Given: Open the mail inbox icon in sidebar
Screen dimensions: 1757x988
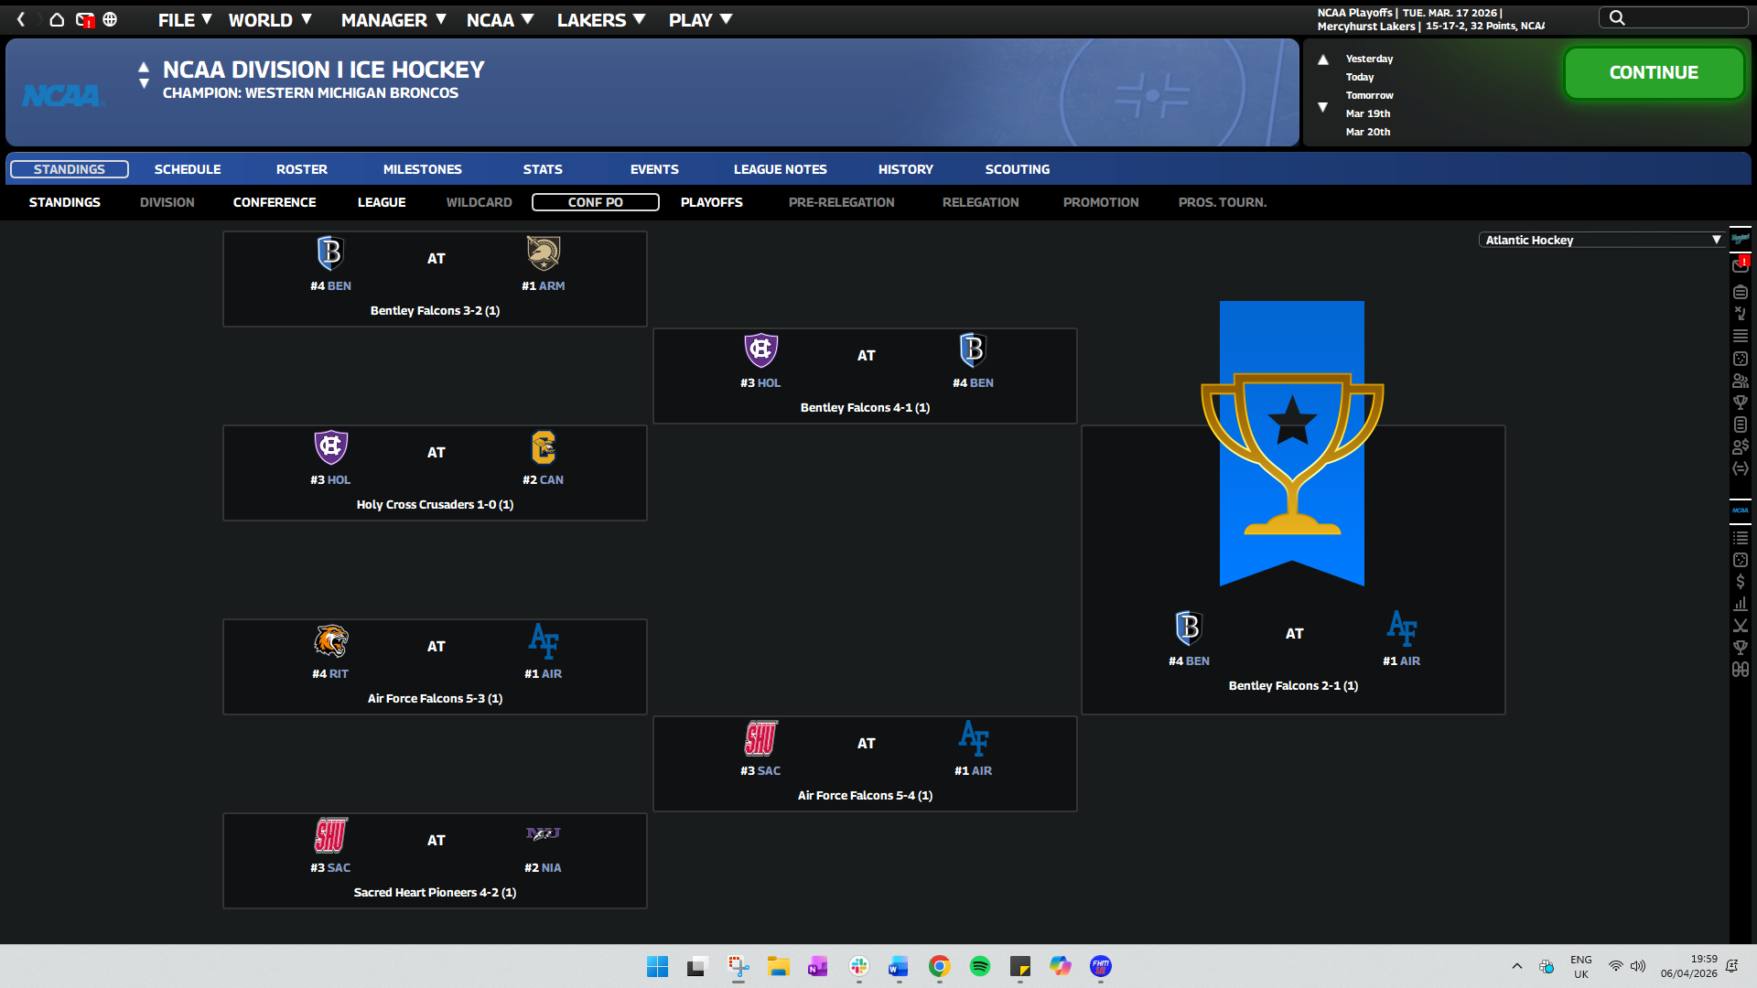Looking at the screenshot, I should click(x=1741, y=265).
